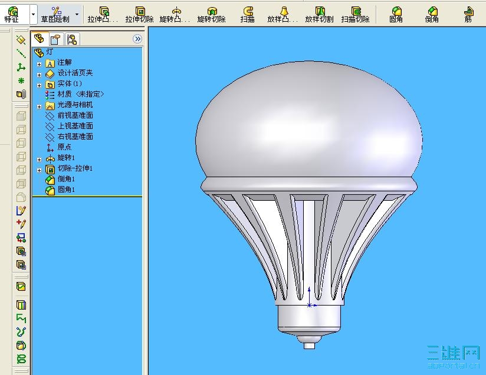Select 光源与相机 folder in tree
Screen dimensions: 486x375
point(69,105)
